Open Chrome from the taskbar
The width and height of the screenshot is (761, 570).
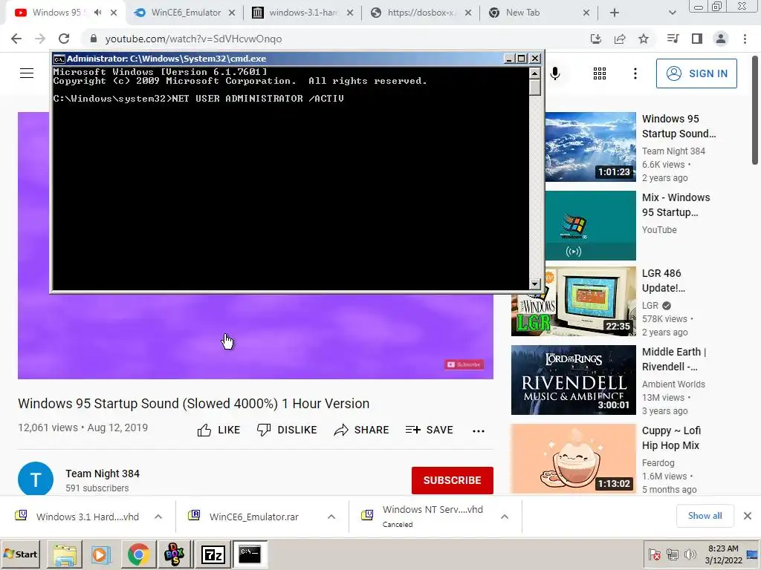click(x=138, y=554)
